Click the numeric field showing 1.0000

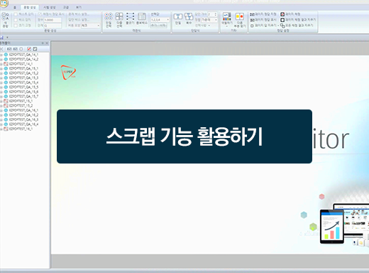tap(53, 20)
